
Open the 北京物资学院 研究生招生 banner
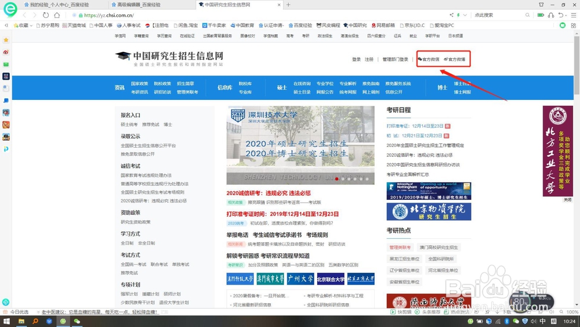coord(429,212)
